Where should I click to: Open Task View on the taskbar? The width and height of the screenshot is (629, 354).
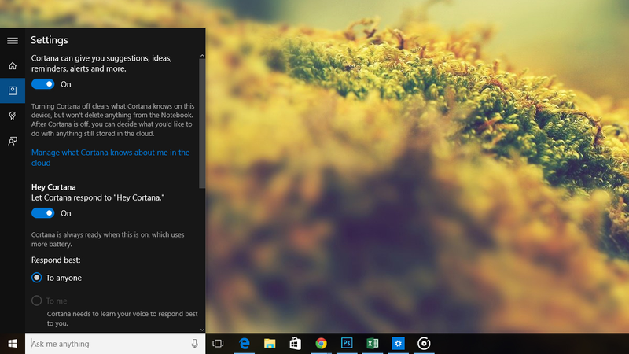coord(219,344)
